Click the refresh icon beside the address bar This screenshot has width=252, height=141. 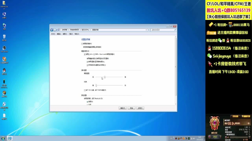(149, 30)
